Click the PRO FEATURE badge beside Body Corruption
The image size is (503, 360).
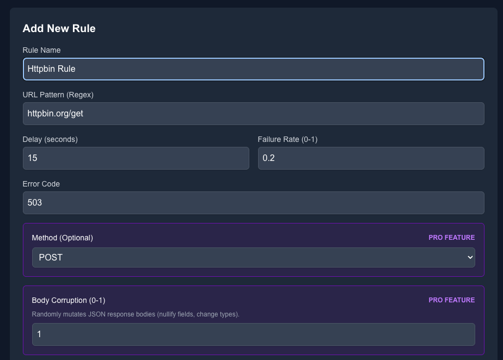tap(451, 300)
